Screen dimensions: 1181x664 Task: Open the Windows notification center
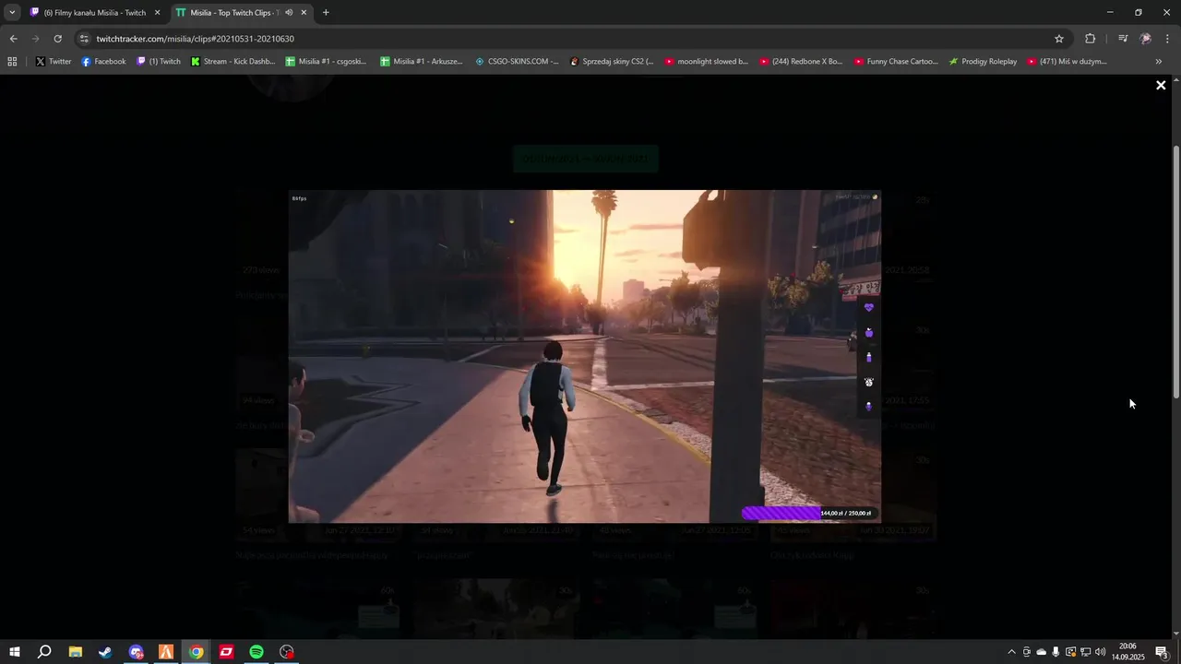point(1162,652)
